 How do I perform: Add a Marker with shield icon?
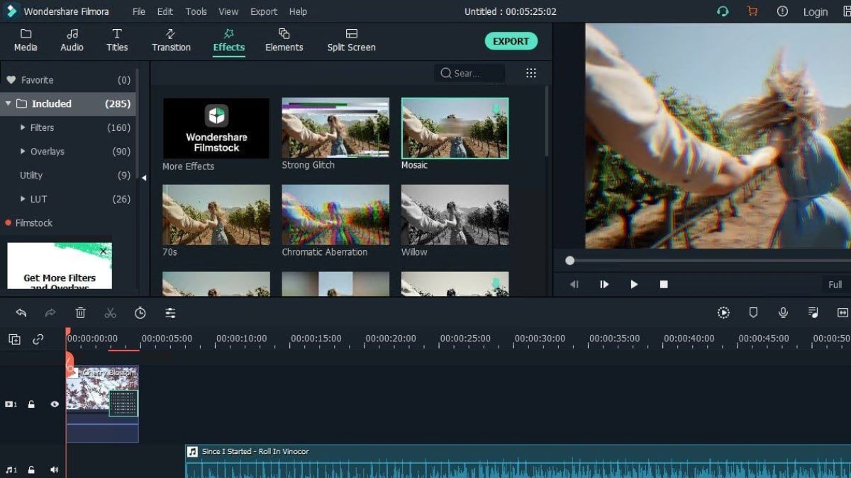click(754, 313)
